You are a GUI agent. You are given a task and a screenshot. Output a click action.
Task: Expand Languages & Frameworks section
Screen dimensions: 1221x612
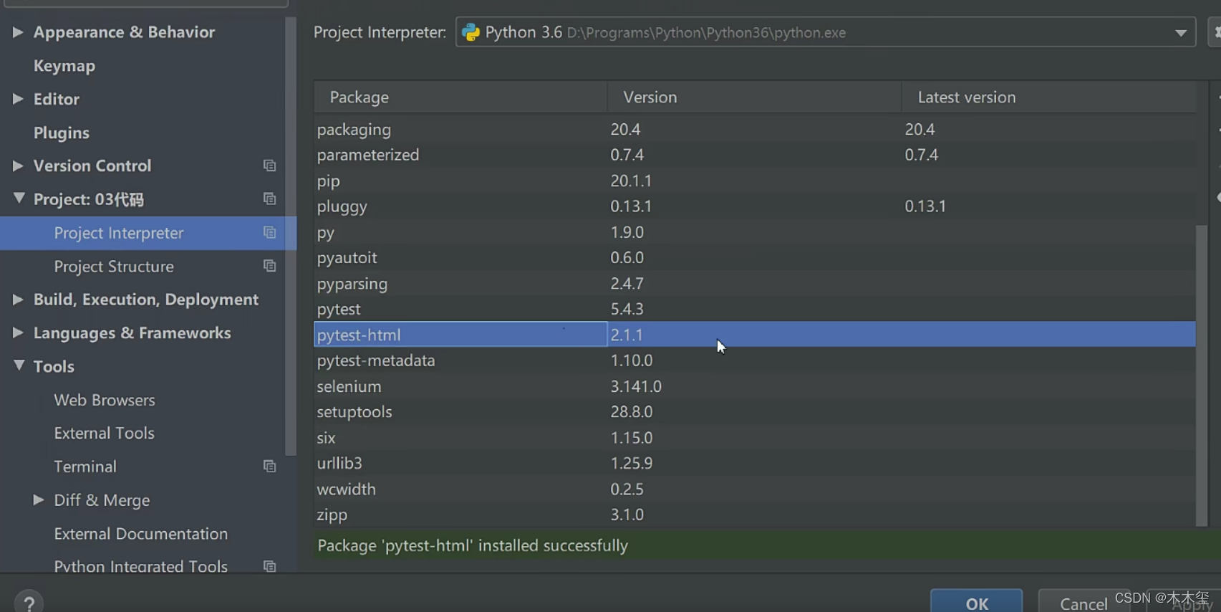(x=18, y=333)
